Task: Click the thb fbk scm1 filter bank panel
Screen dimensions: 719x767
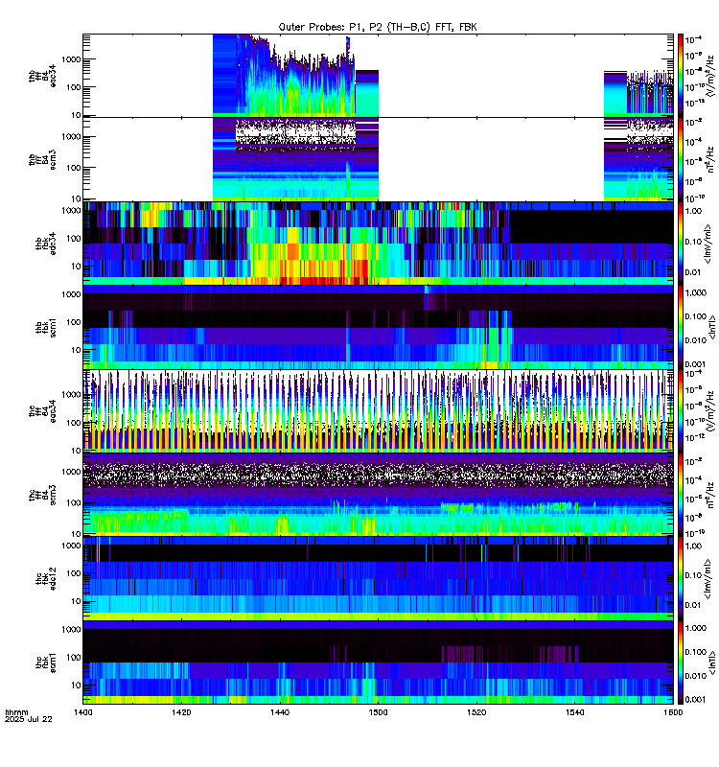Action: tap(378, 327)
